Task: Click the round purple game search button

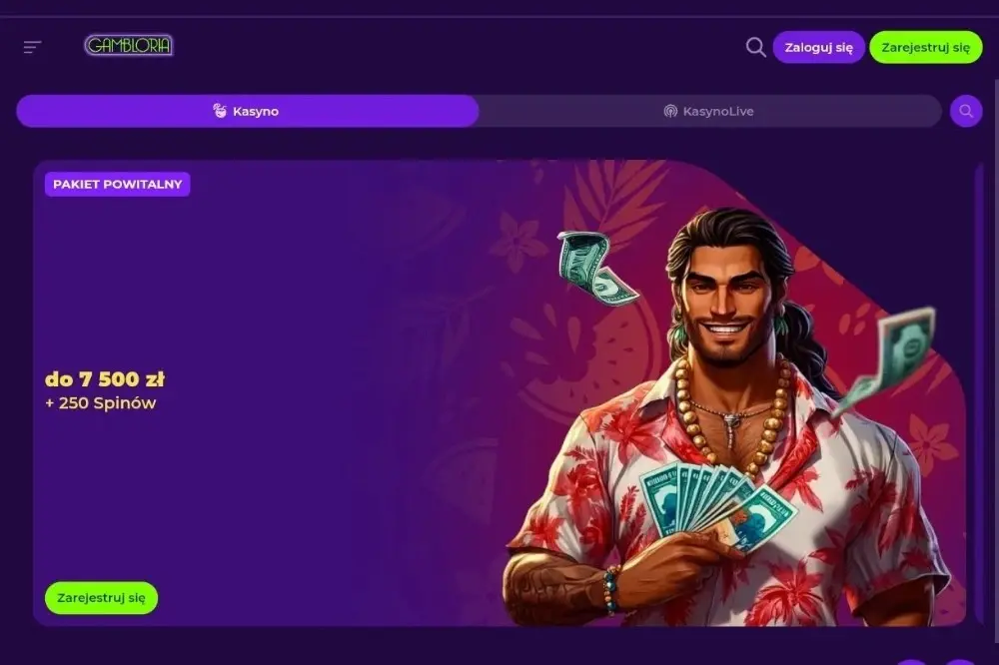Action: point(966,111)
